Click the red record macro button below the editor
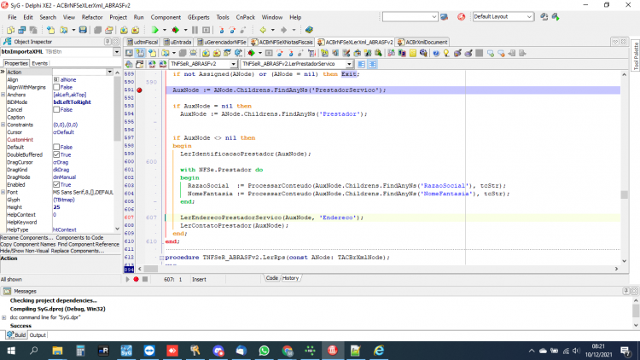 pyautogui.click(x=136, y=279)
